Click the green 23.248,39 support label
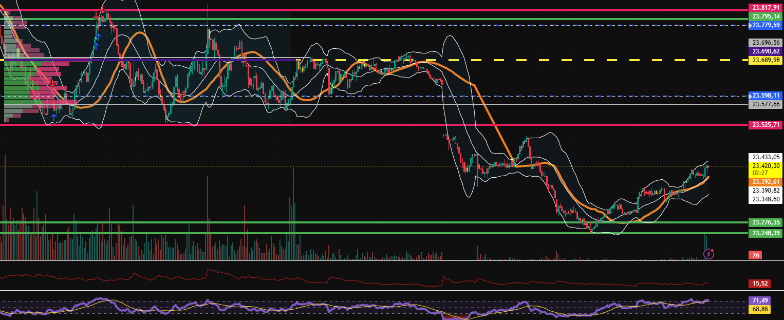This screenshot has width=784, height=320. click(766, 233)
